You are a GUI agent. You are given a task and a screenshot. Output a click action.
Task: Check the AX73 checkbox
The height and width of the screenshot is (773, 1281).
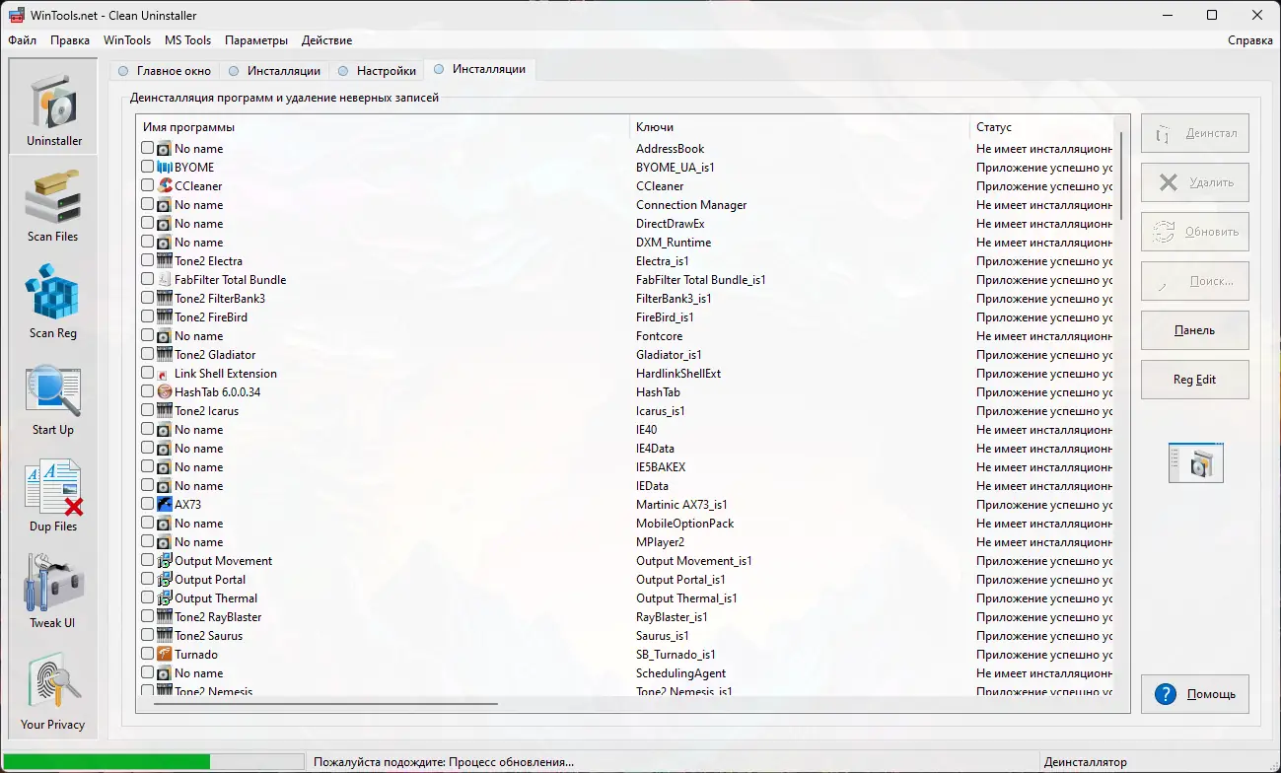pos(148,505)
